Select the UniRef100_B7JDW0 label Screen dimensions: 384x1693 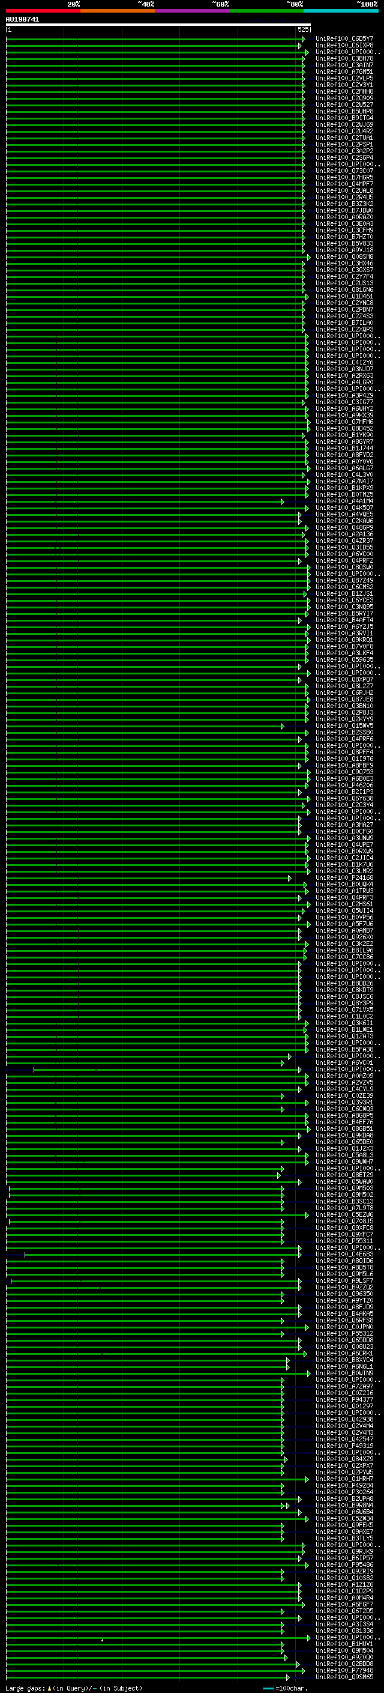tap(344, 210)
